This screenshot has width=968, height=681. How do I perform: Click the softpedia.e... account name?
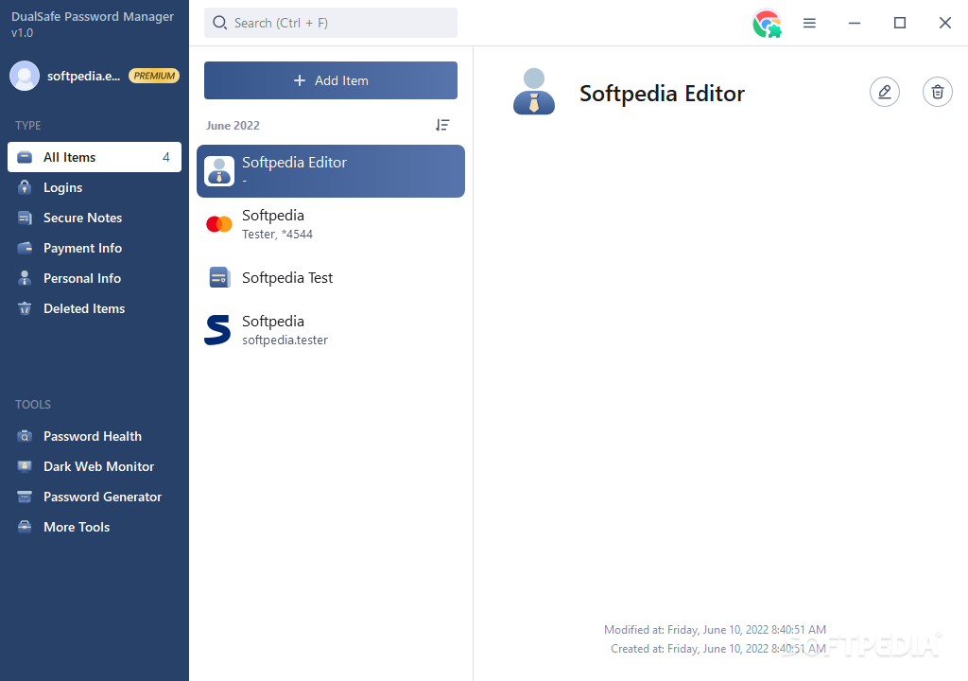pos(83,76)
